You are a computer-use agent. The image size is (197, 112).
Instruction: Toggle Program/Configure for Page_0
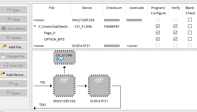pyautogui.click(x=158, y=32)
